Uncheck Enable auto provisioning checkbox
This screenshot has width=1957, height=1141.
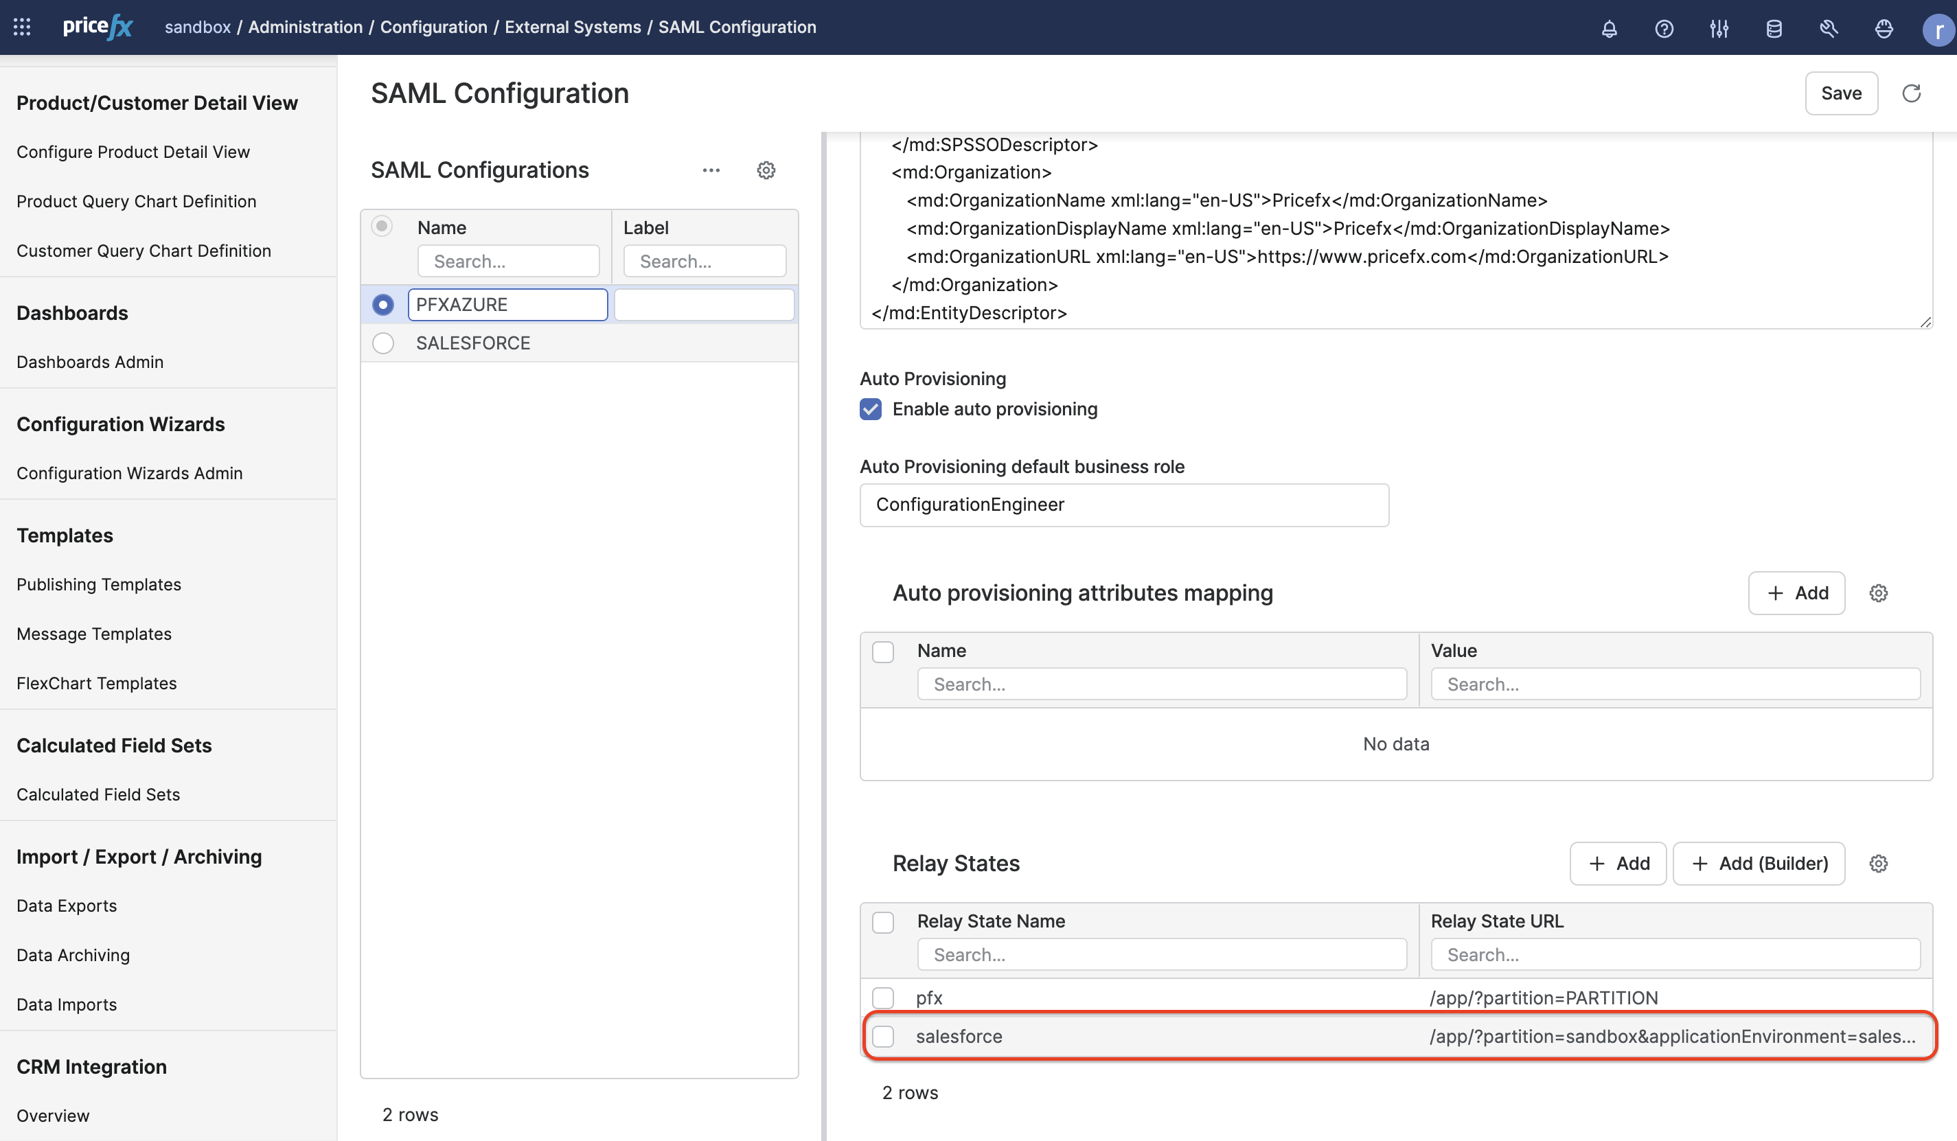[871, 409]
